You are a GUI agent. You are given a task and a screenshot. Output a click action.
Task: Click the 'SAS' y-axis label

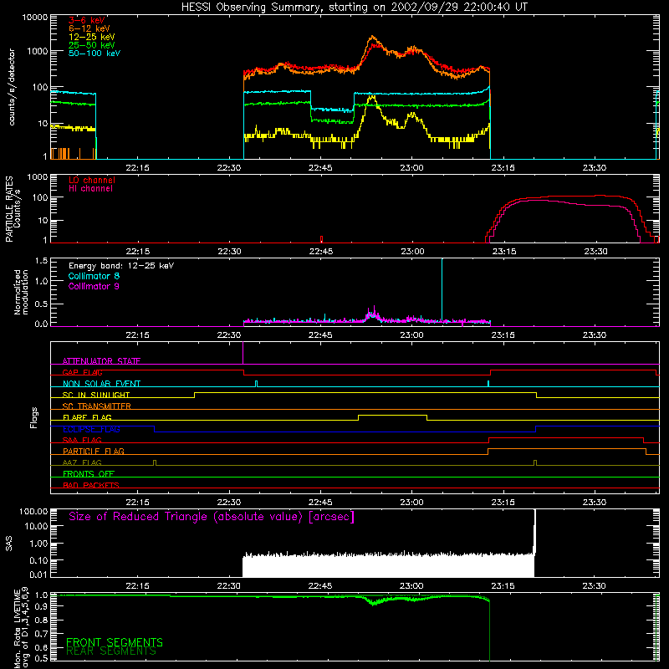[9, 544]
